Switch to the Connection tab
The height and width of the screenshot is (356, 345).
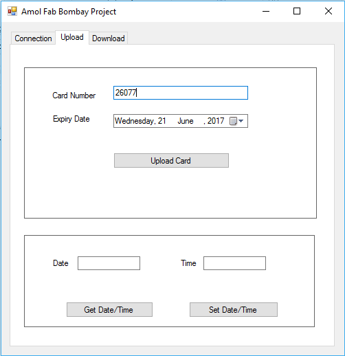click(33, 38)
